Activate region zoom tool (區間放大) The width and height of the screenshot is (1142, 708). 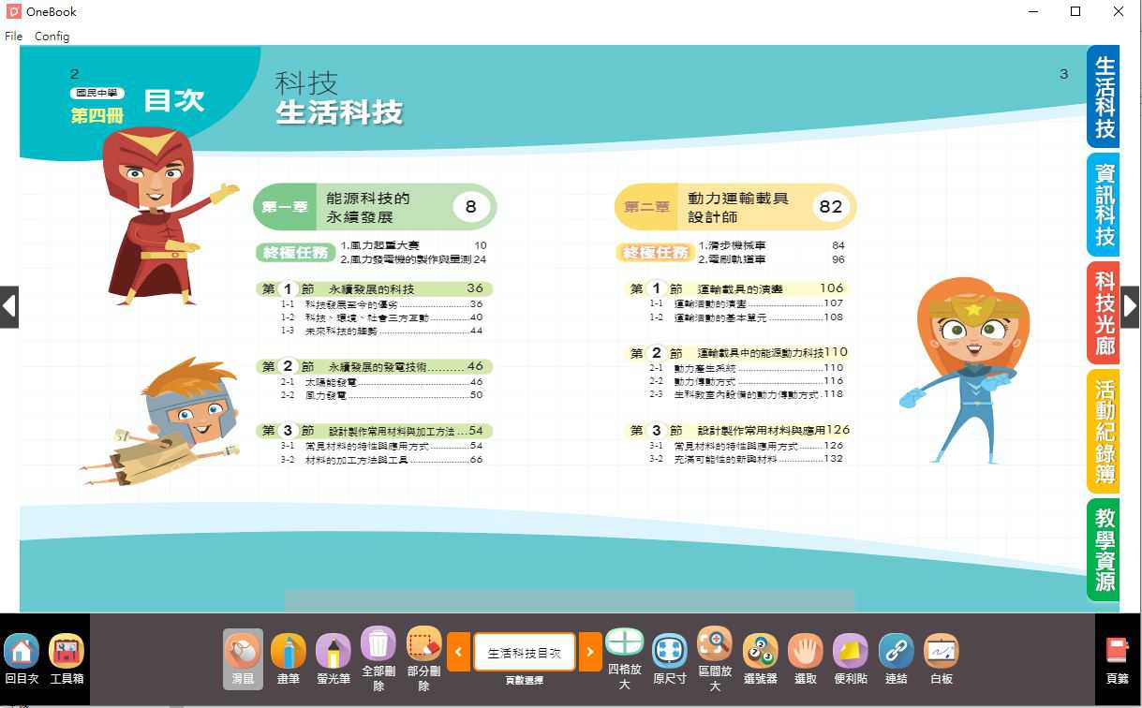(x=715, y=659)
